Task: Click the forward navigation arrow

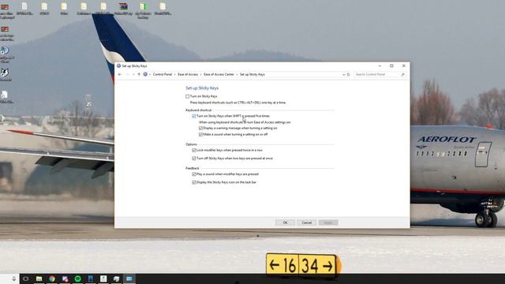Action: pos(128,74)
